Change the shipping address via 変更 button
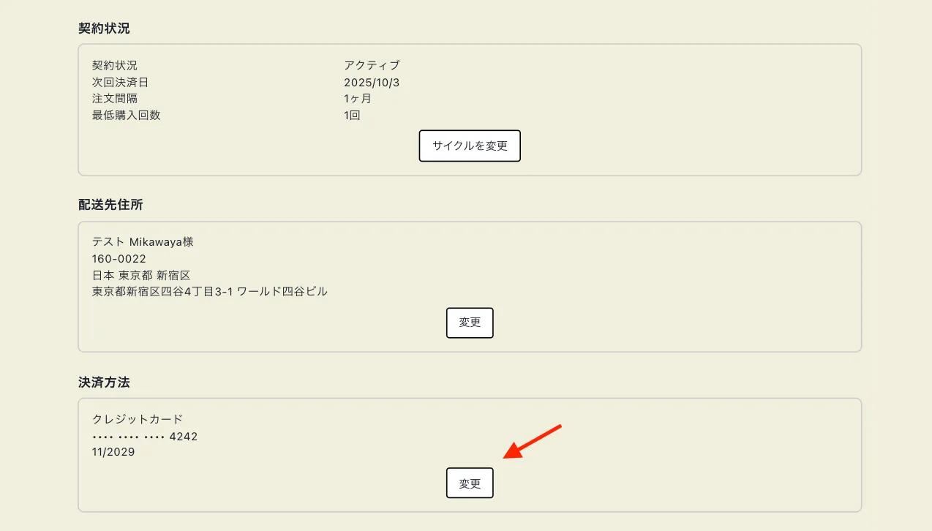 point(470,323)
